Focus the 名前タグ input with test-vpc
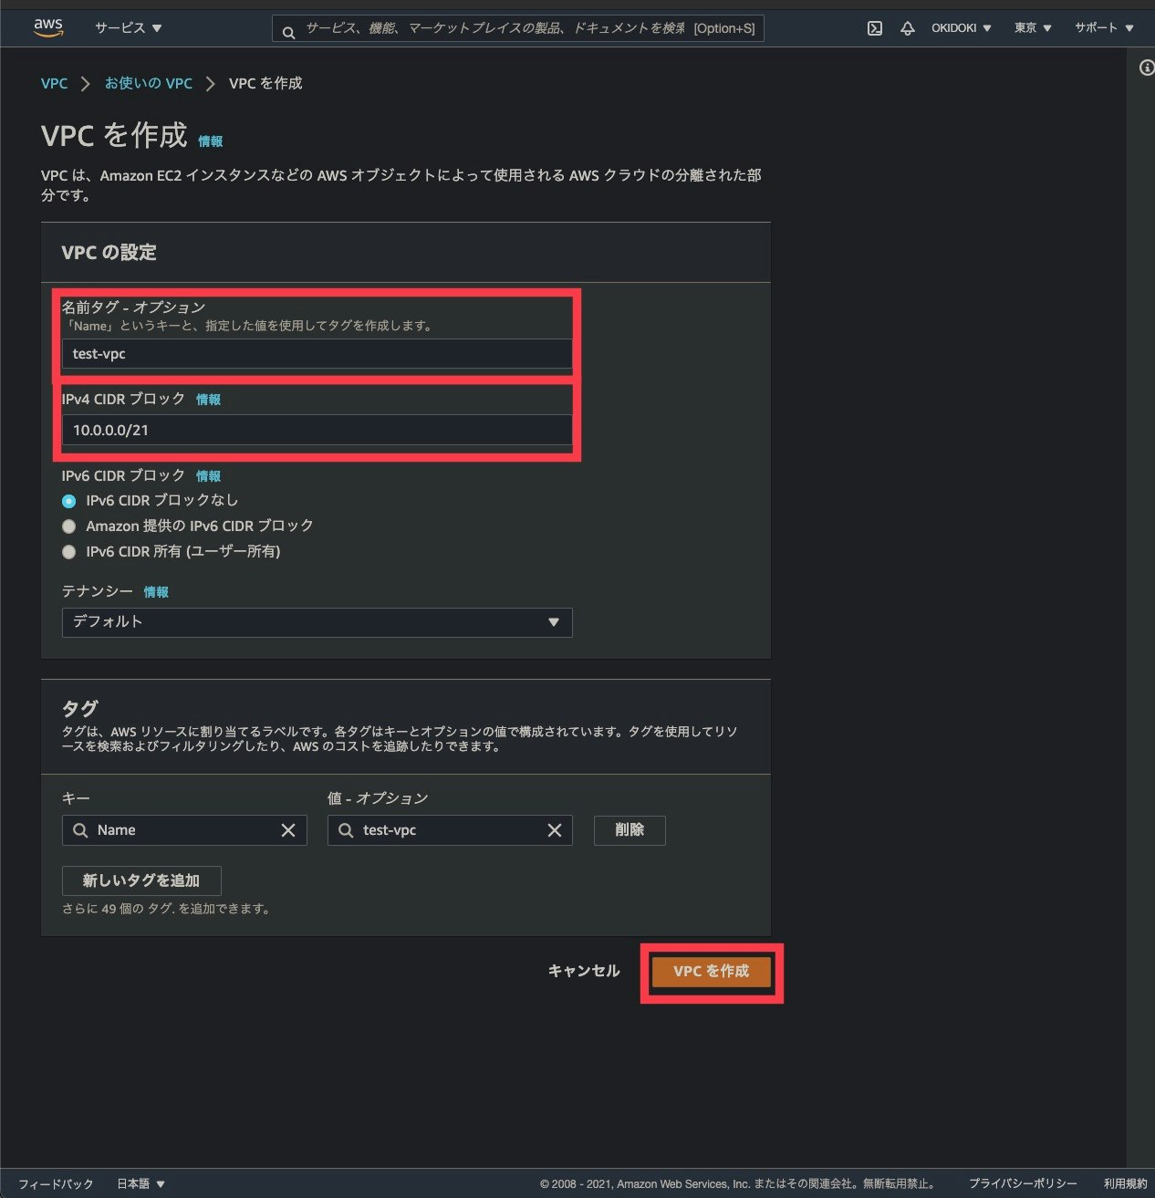The height and width of the screenshot is (1198, 1155). [x=317, y=354]
